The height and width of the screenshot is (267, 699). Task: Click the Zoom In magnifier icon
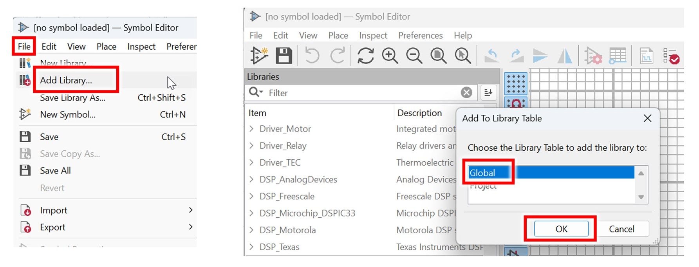point(390,55)
